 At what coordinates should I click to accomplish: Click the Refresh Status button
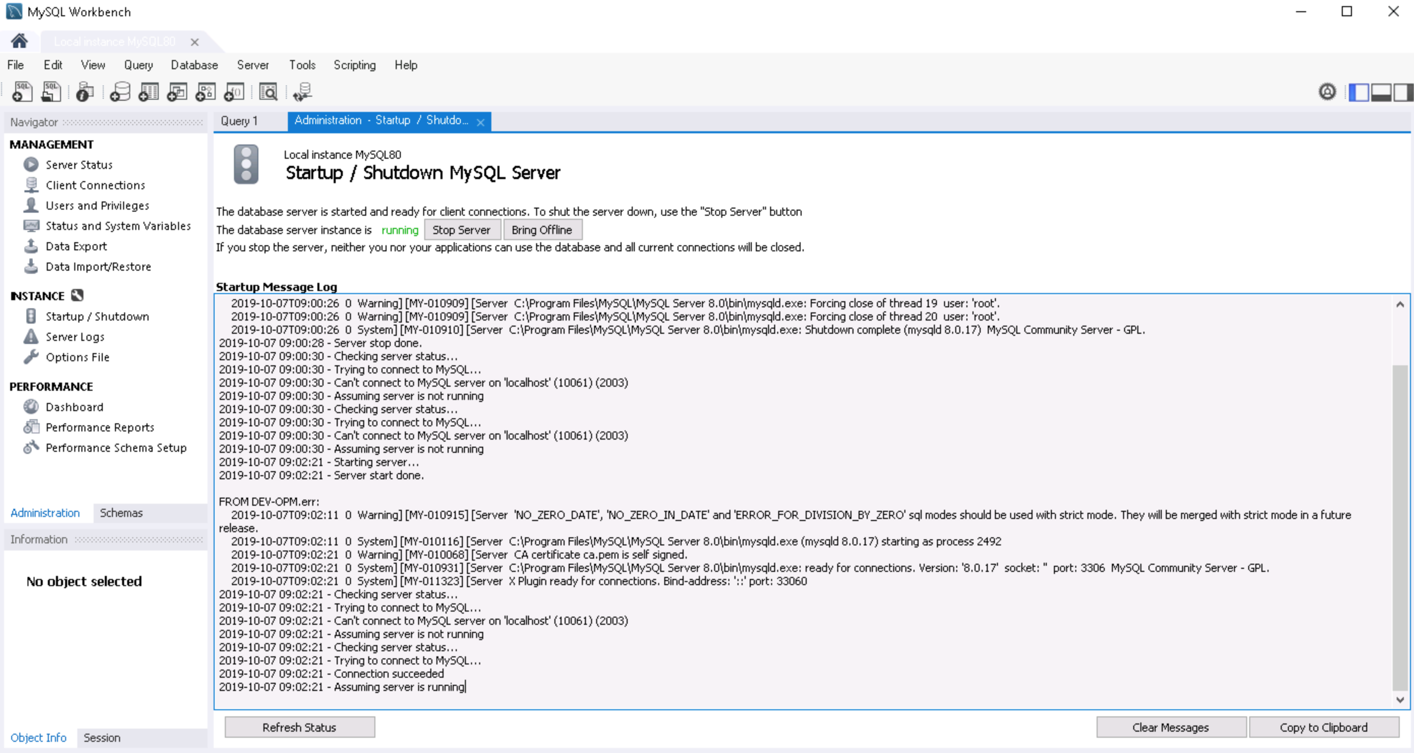click(300, 727)
